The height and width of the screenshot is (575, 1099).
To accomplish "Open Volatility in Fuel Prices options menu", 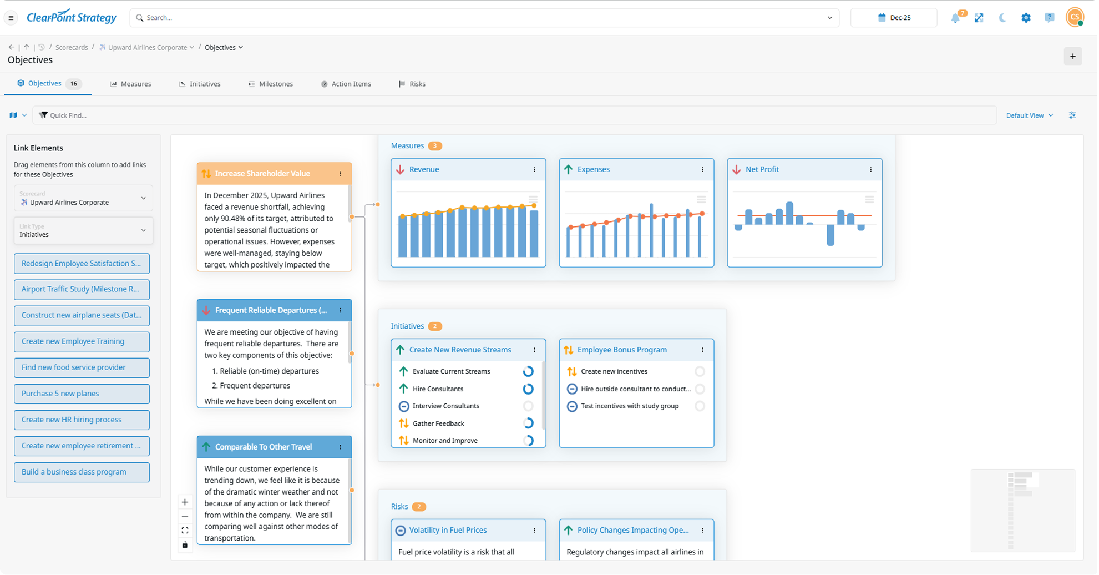I will 535,531.
